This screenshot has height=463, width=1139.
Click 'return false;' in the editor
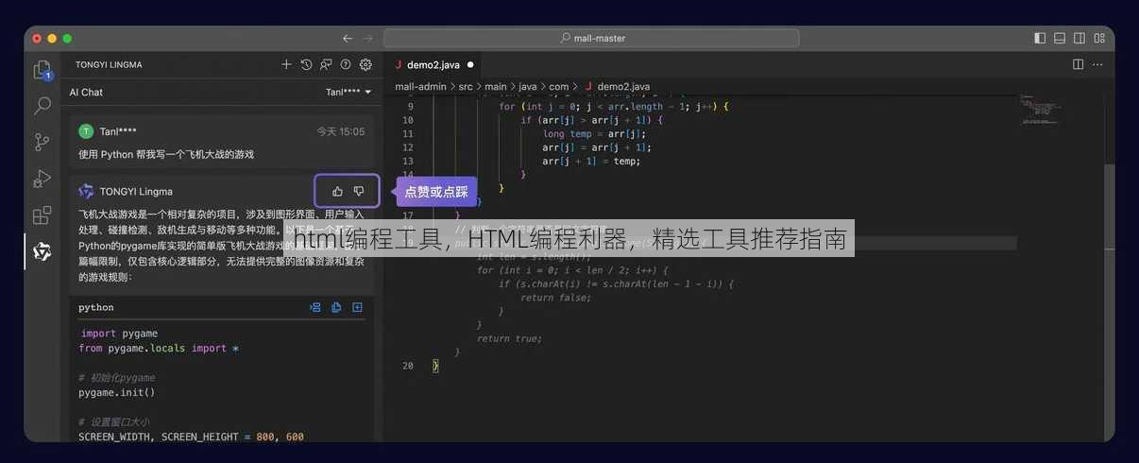click(555, 298)
